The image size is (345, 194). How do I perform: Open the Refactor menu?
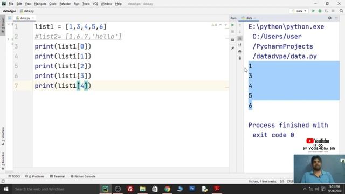[65, 4]
